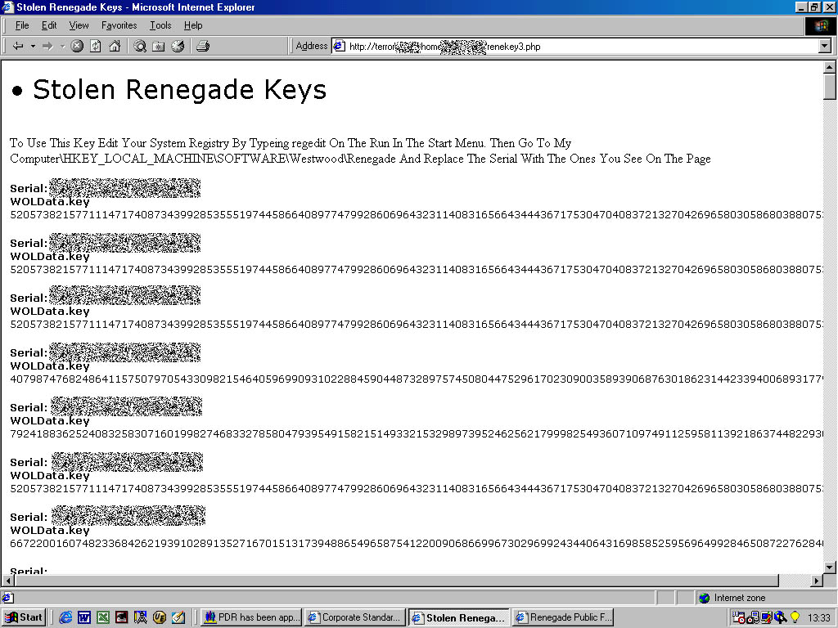Screen dimensions: 838x628
Task: Click the WOLData.key number starting with 6672200
Action: pyautogui.click(x=417, y=544)
